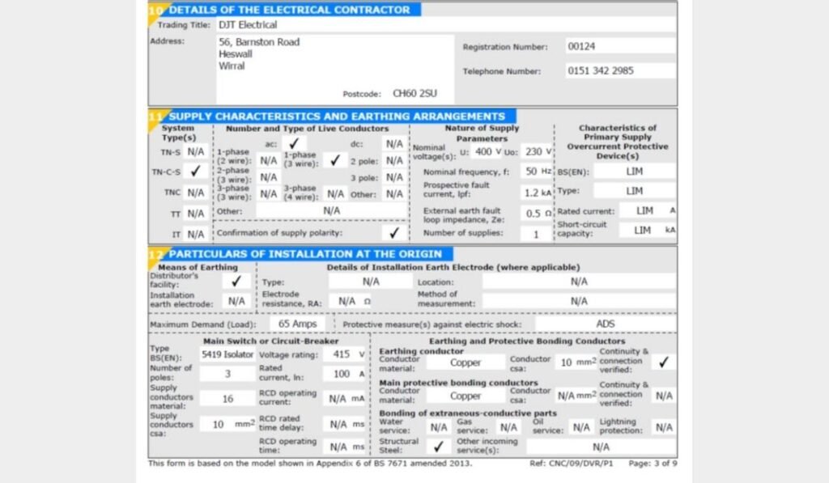This screenshot has width=829, height=483.
Task: Click the section 10 Details of the Electrical Contractor heading
Action: tap(289, 10)
